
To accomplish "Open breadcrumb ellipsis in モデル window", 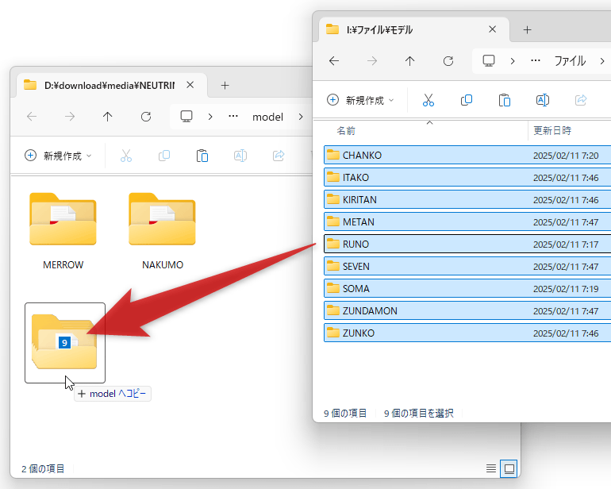I will (536, 60).
